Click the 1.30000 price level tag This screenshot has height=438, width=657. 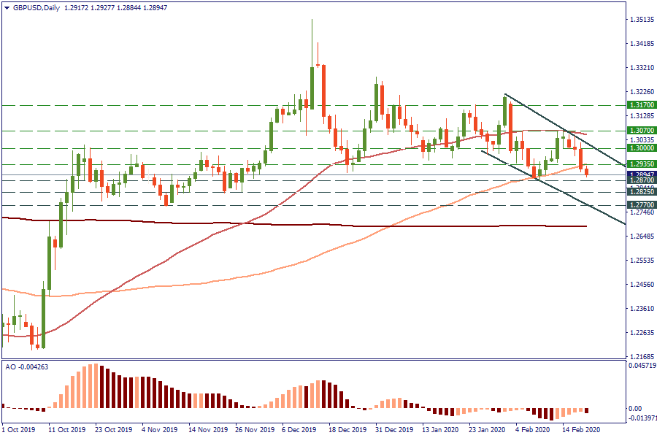pos(641,148)
